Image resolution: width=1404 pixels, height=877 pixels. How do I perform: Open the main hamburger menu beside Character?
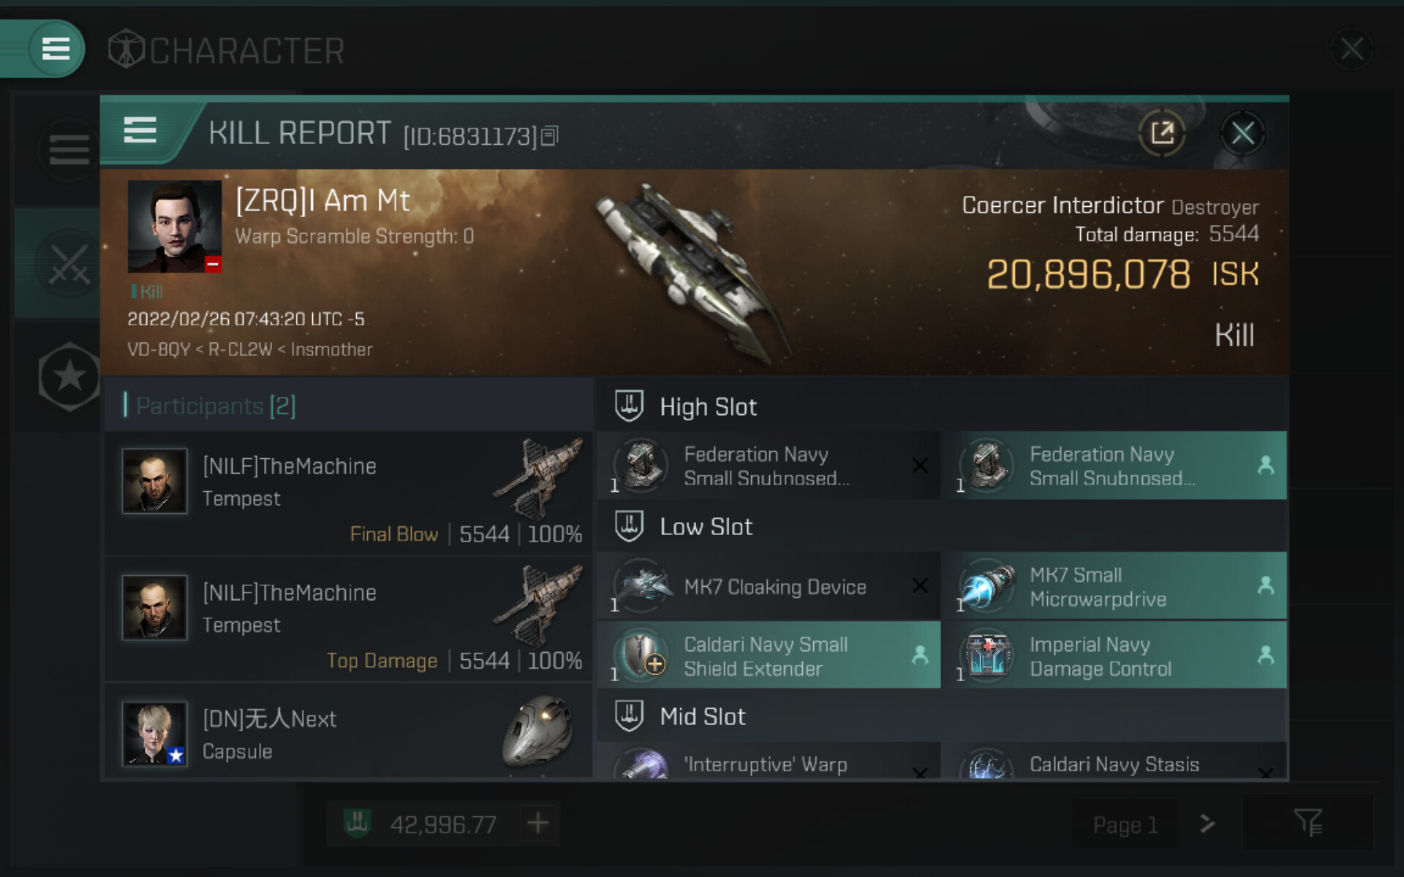click(56, 49)
